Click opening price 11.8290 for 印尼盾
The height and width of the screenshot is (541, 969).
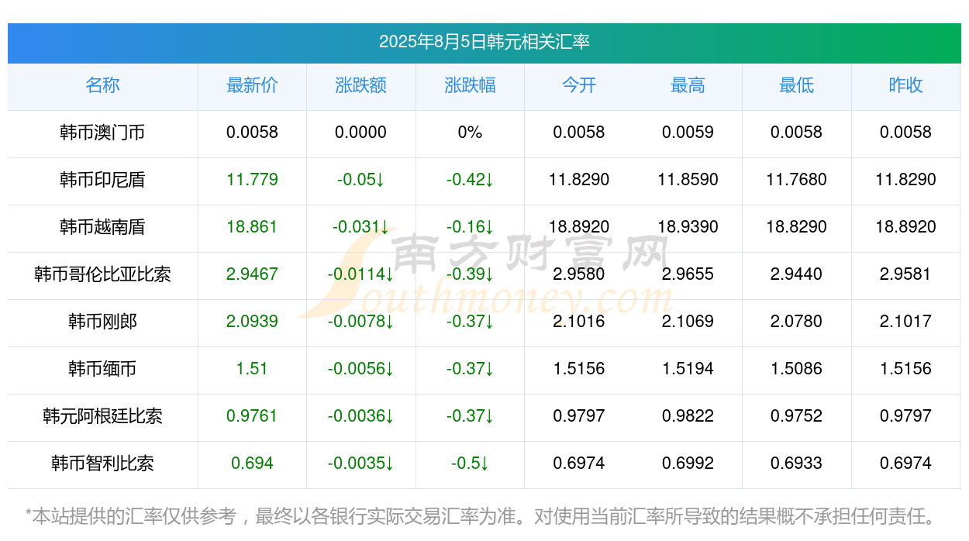[x=579, y=180]
